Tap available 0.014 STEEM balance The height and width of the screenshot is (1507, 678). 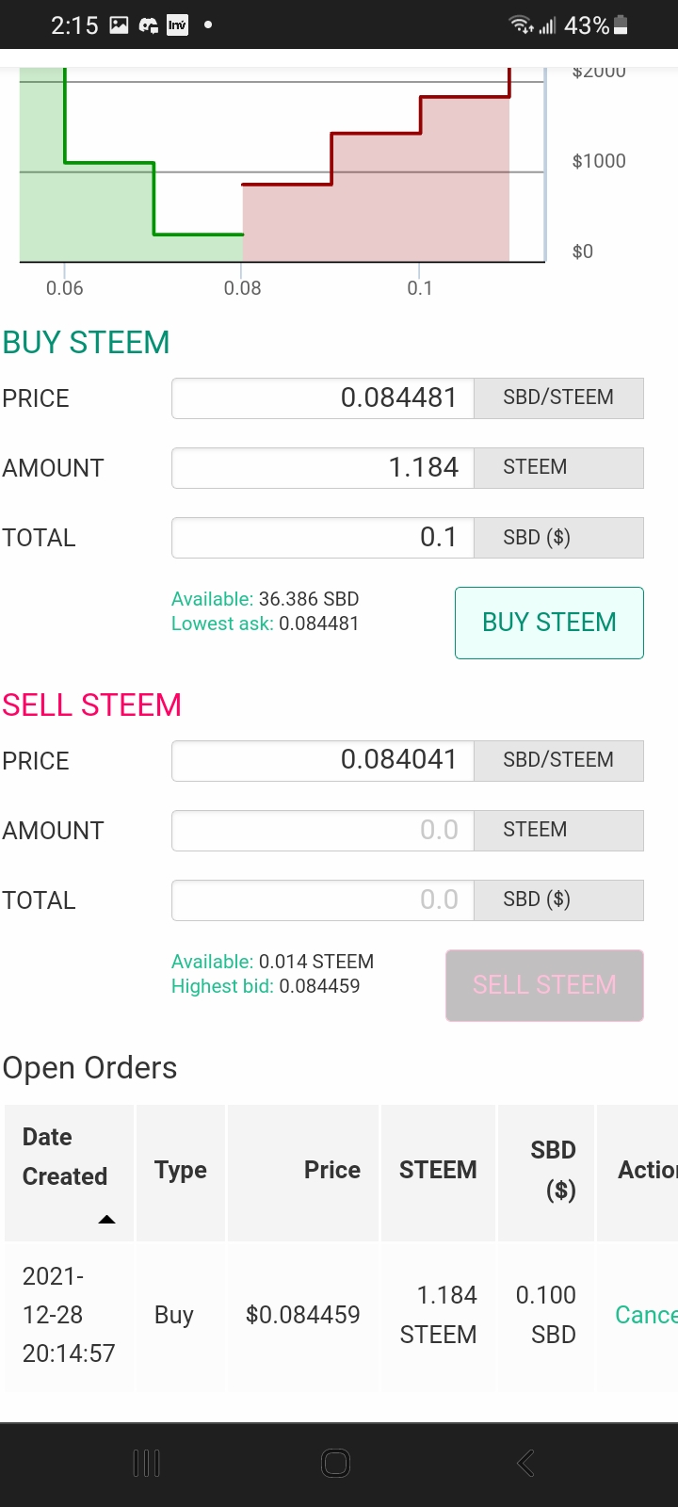(x=315, y=962)
